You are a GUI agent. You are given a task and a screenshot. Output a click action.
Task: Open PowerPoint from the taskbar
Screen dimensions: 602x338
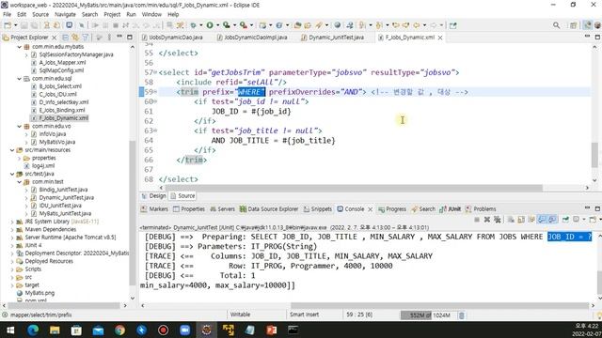point(272,330)
